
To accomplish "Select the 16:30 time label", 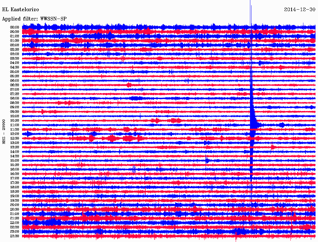I will tap(15, 174).
